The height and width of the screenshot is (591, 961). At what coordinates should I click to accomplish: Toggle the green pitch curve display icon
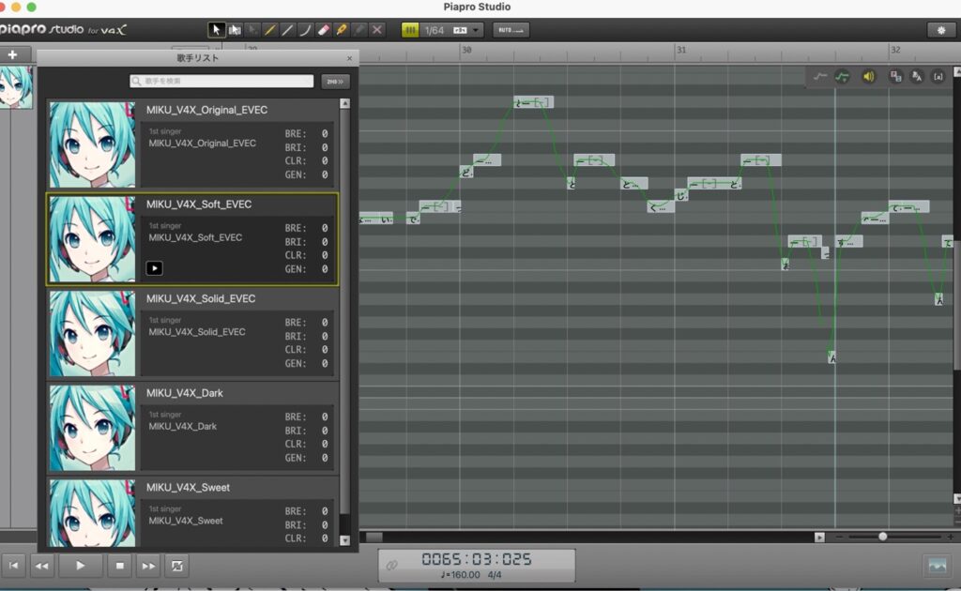843,77
